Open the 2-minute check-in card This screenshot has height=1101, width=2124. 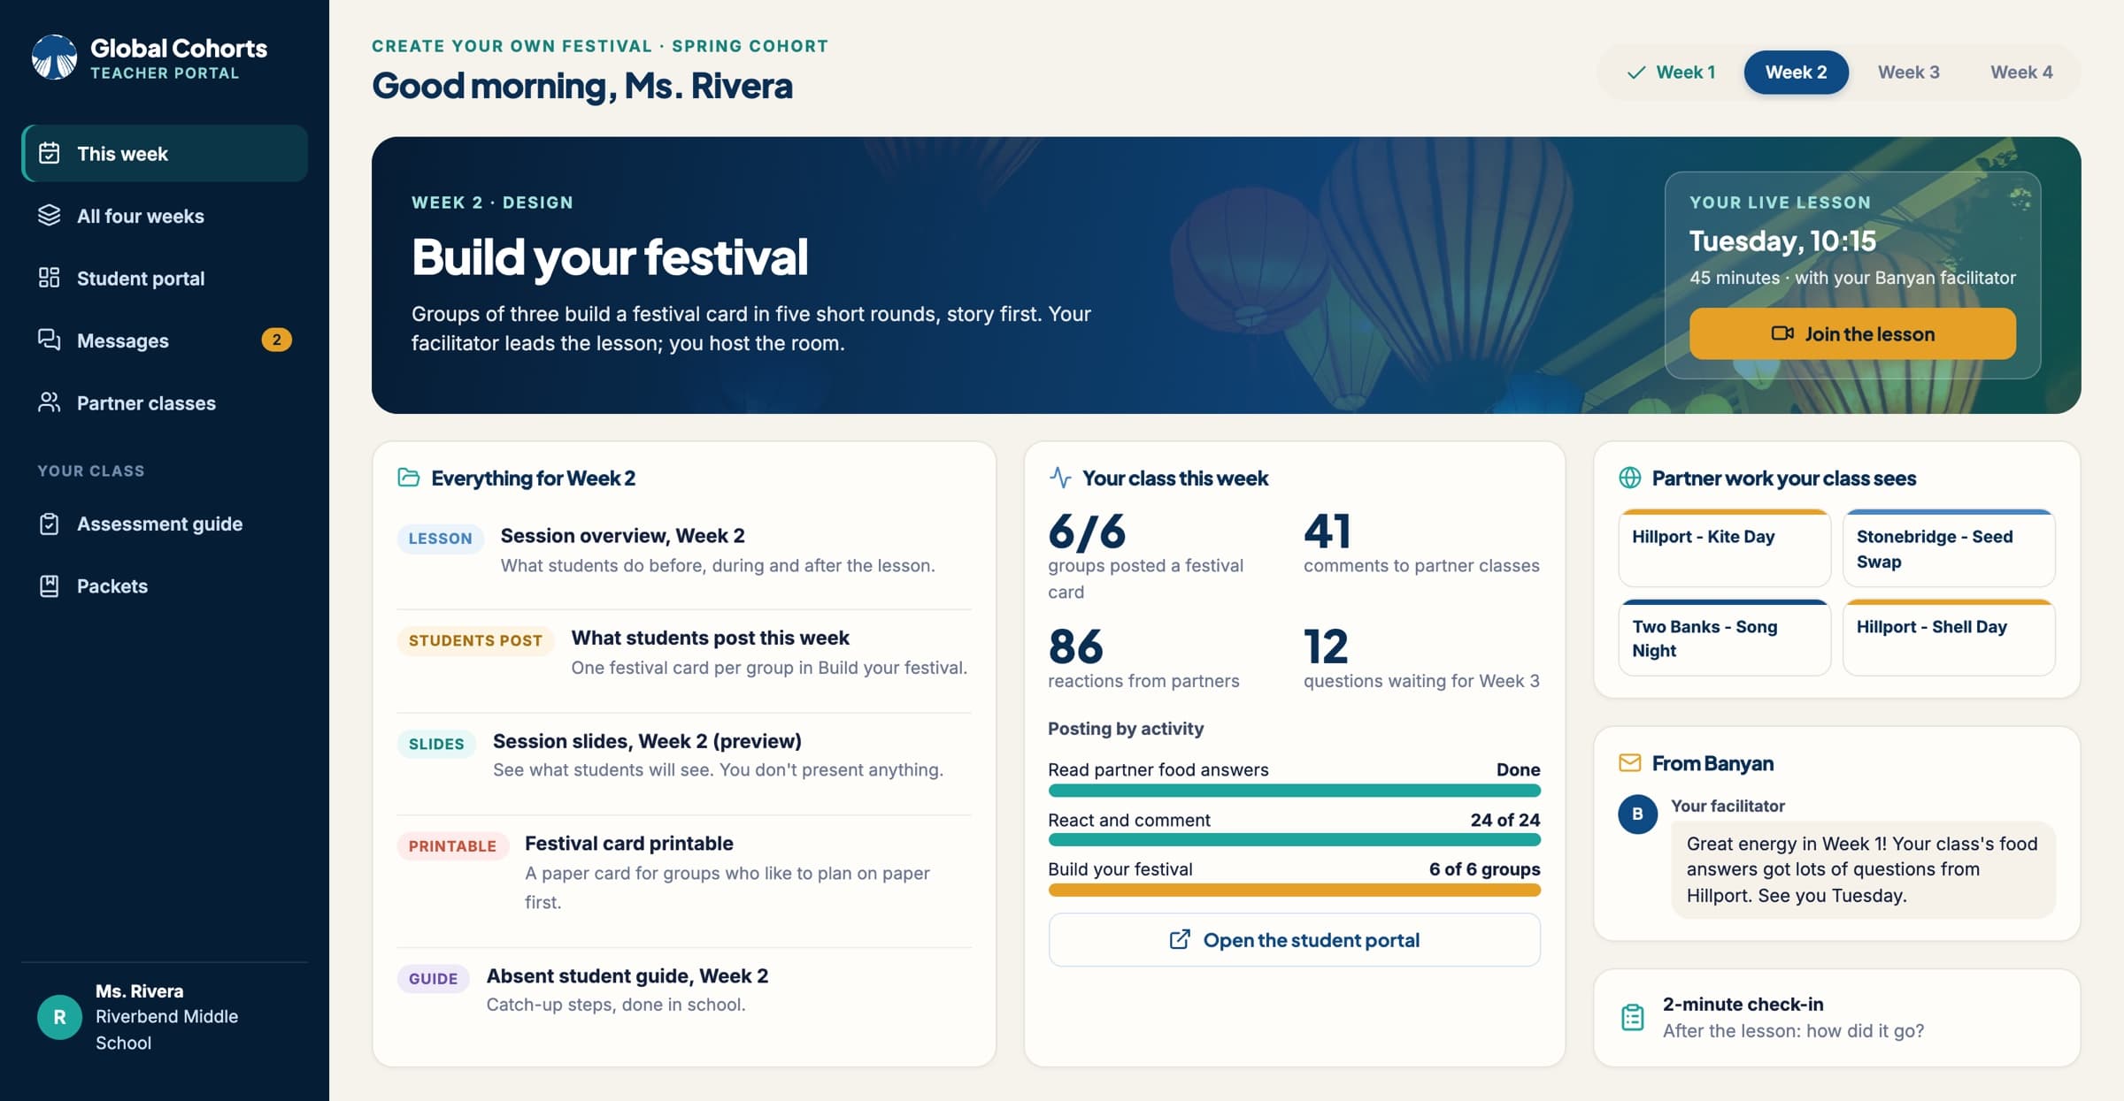(1836, 1017)
